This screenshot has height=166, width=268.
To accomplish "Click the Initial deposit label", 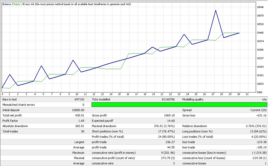I will 11,110.
